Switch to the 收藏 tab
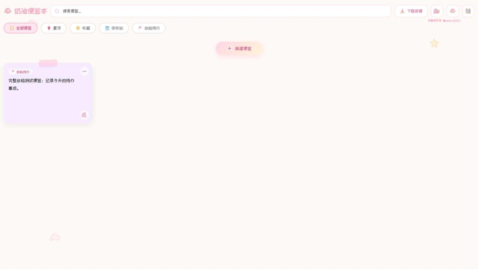The height and width of the screenshot is (269, 478). (x=83, y=28)
